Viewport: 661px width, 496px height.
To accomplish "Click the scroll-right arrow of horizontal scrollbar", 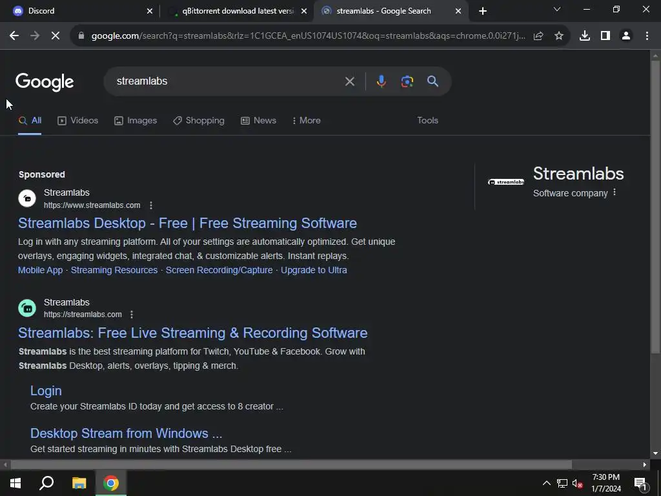I will (645, 465).
